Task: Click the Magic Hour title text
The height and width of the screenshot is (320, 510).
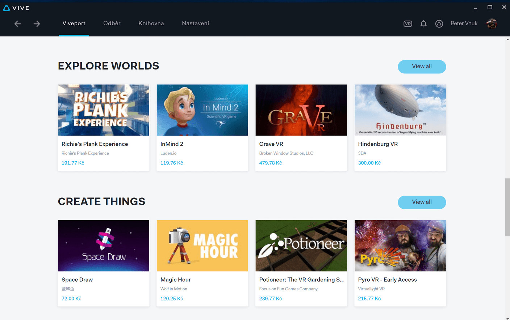Action: pos(176,280)
